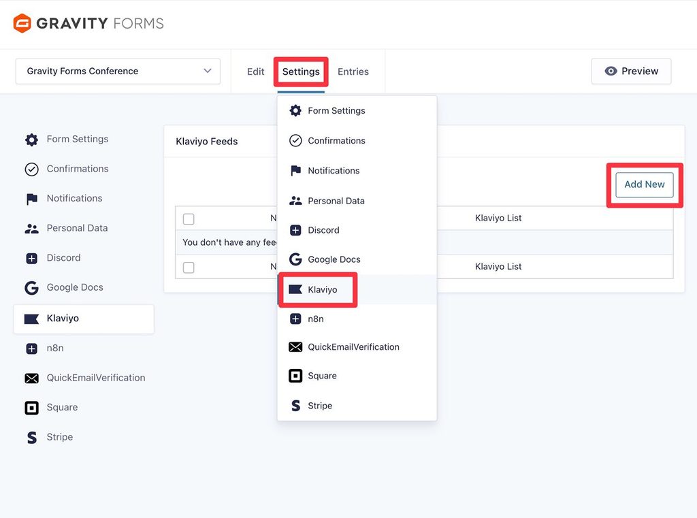Click the Square logo icon in the sidebar
This screenshot has width=697, height=518.
pos(31,408)
